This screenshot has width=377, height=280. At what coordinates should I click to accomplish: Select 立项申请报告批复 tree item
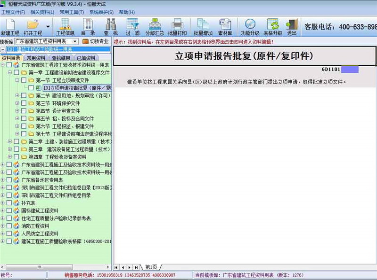[77, 88]
